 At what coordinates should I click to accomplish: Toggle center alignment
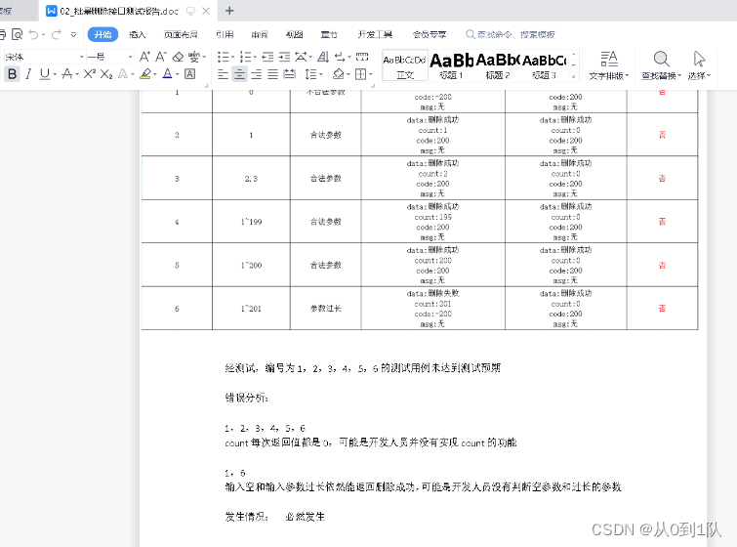(239, 74)
